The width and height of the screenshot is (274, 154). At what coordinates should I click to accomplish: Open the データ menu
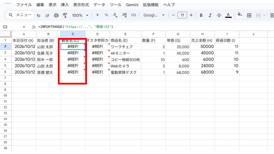click(x=99, y=5)
